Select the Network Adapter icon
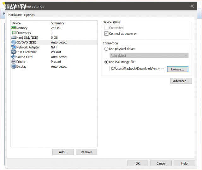Image resolution: width=202 pixels, height=170 pixels. point(14,47)
